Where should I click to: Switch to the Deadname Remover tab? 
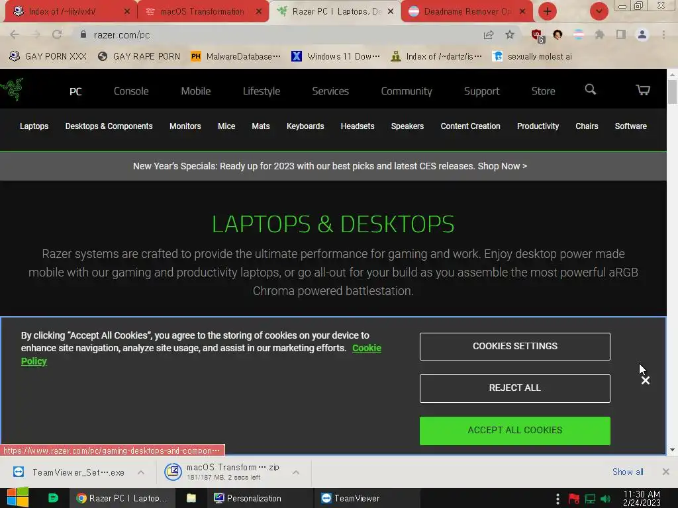(x=467, y=11)
